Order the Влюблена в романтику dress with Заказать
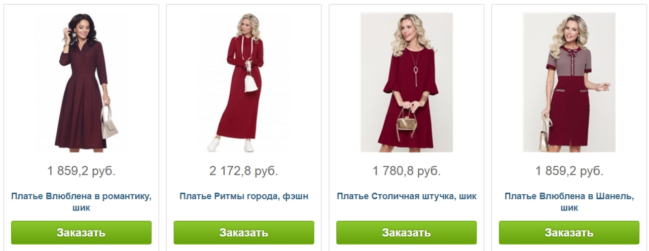649x251 pixels. (x=81, y=233)
